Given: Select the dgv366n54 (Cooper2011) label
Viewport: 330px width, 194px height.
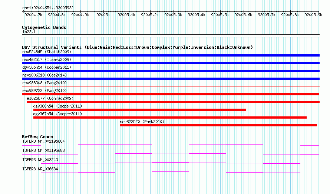Looking at the screenshot, I should click(x=58, y=106).
